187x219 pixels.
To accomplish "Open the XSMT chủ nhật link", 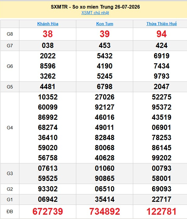I will click(x=95, y=13).
